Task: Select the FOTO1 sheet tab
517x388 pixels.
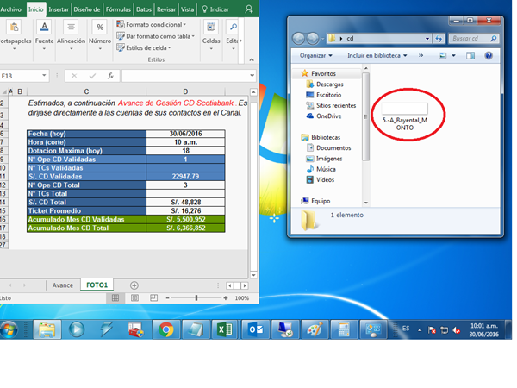Action: pyautogui.click(x=97, y=285)
